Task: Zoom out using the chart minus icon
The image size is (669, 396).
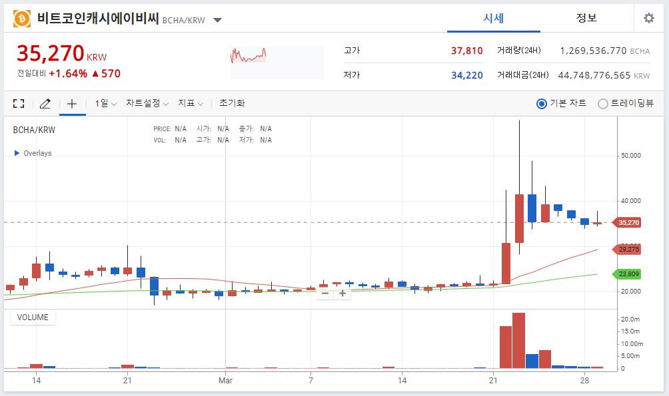Action: (x=325, y=293)
